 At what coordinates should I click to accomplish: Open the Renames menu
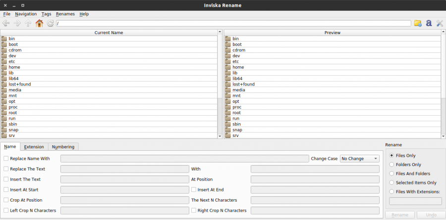tap(65, 14)
